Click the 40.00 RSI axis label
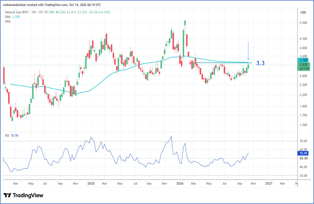314x204 pixels. [303, 167]
